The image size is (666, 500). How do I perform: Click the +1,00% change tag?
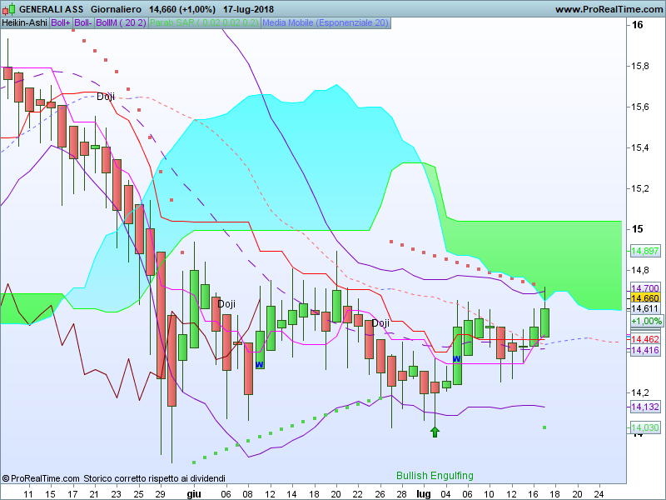(x=646, y=321)
